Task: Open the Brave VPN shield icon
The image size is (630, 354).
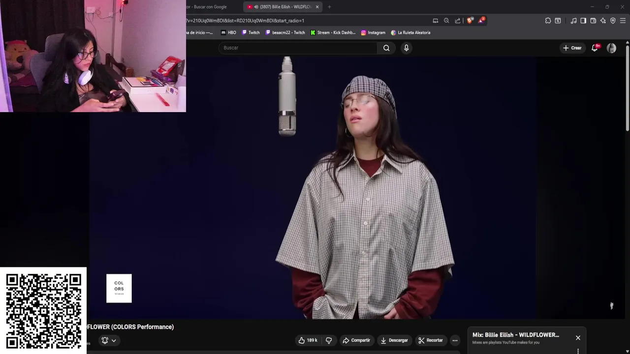Action: click(x=613, y=21)
